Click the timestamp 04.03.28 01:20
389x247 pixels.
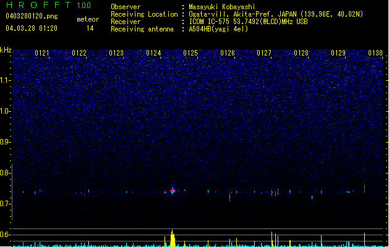[32, 28]
